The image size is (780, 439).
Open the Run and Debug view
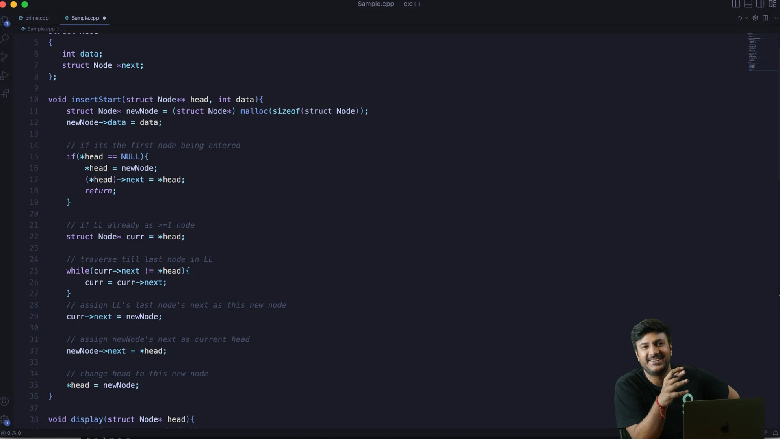4,76
